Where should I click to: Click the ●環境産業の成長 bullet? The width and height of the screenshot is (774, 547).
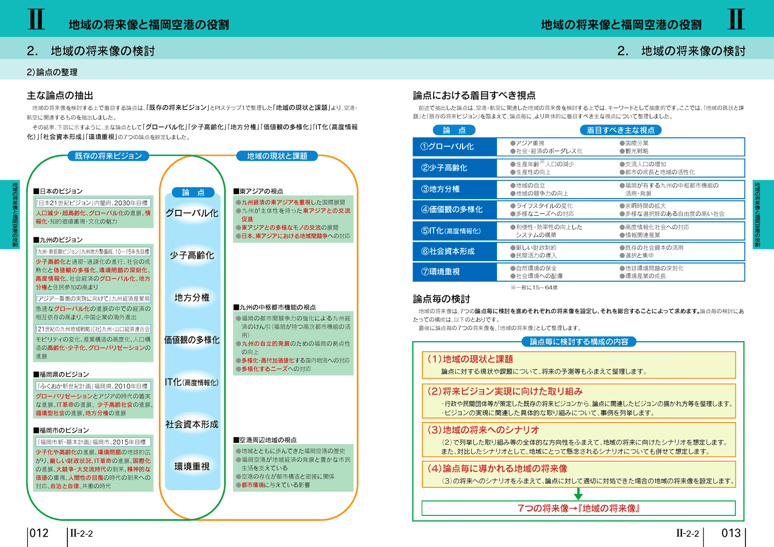(x=643, y=276)
